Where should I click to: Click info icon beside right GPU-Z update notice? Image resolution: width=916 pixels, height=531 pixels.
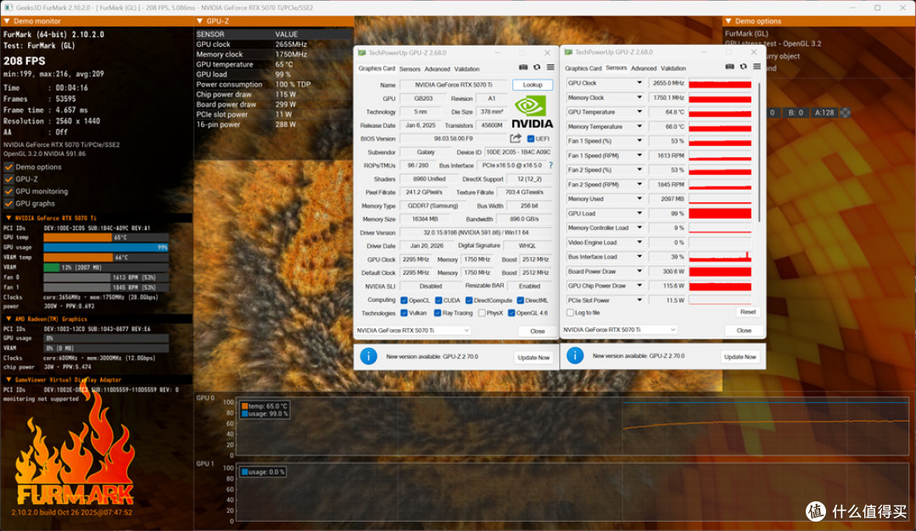click(x=575, y=355)
